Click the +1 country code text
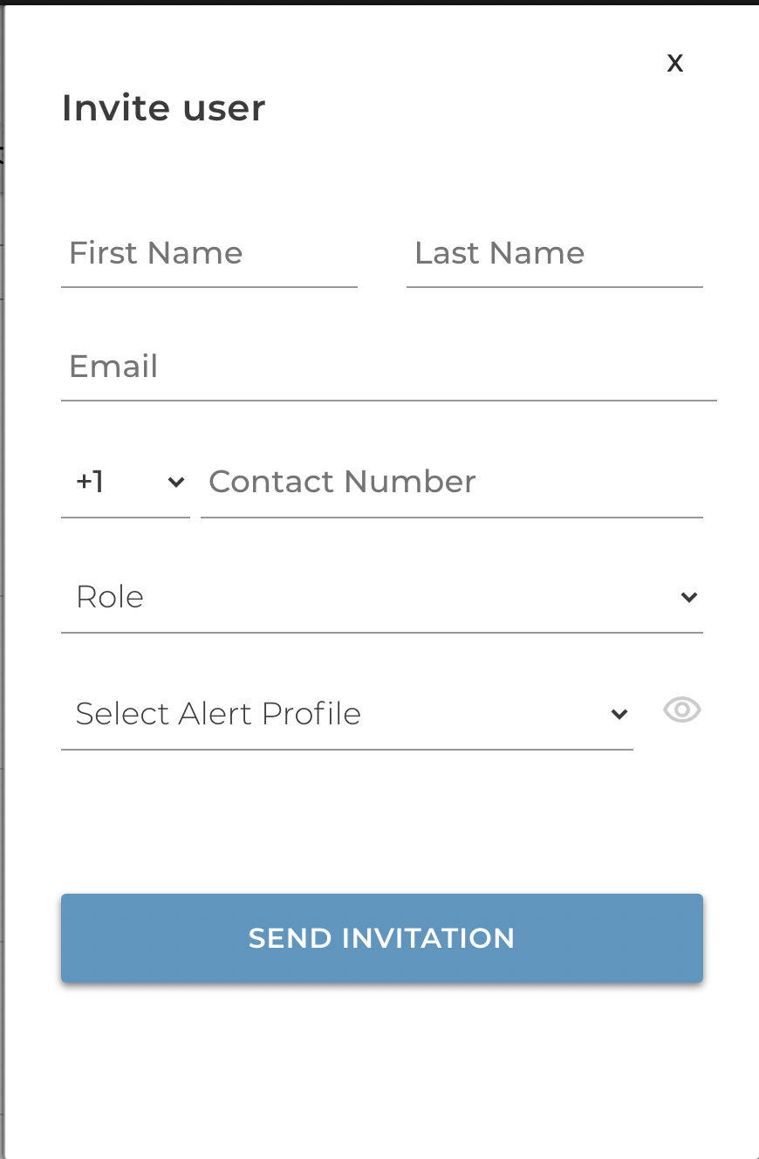The width and height of the screenshot is (759, 1159). (90, 482)
